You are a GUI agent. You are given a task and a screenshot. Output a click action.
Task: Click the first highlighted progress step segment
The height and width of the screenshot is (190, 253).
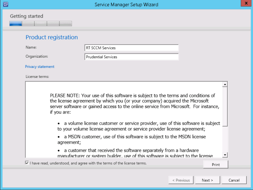(16, 24)
